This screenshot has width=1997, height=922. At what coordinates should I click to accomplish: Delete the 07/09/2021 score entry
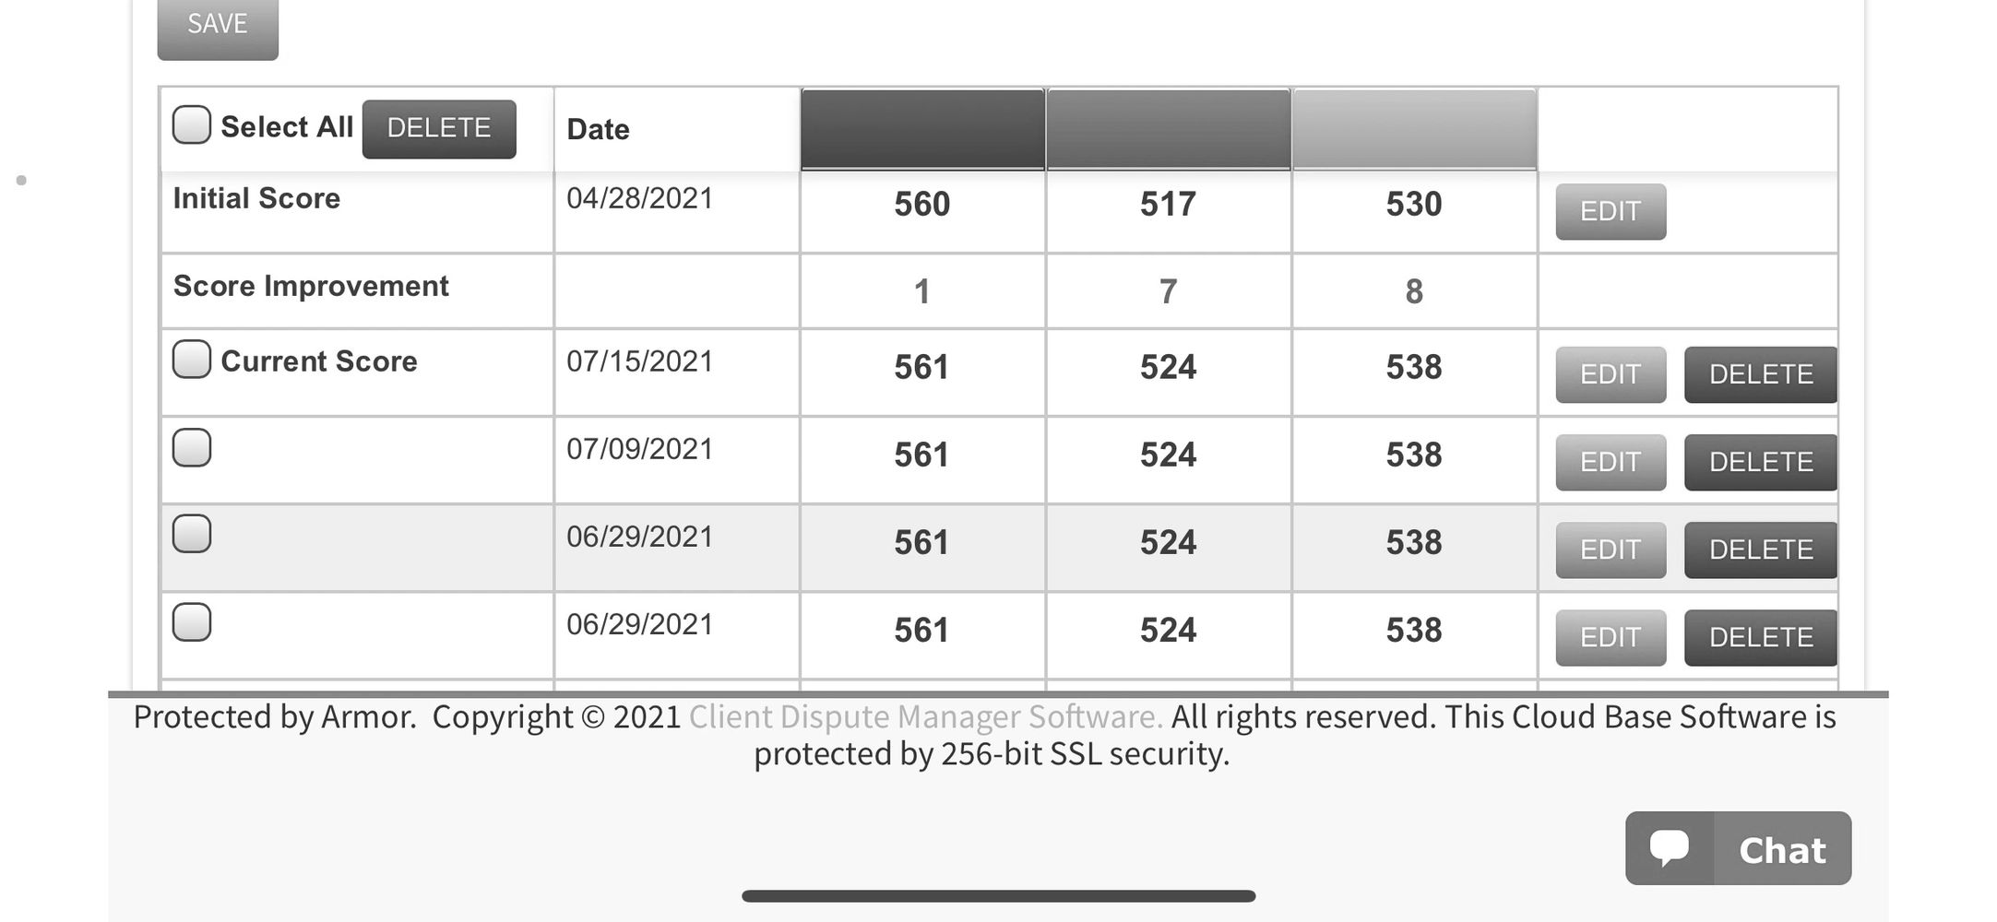[x=1761, y=462]
